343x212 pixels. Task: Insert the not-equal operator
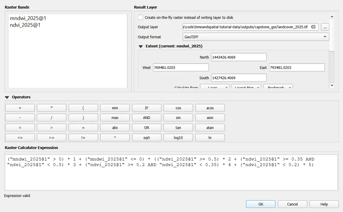(83, 138)
